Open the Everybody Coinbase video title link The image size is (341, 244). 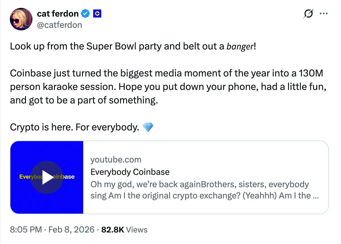click(130, 172)
